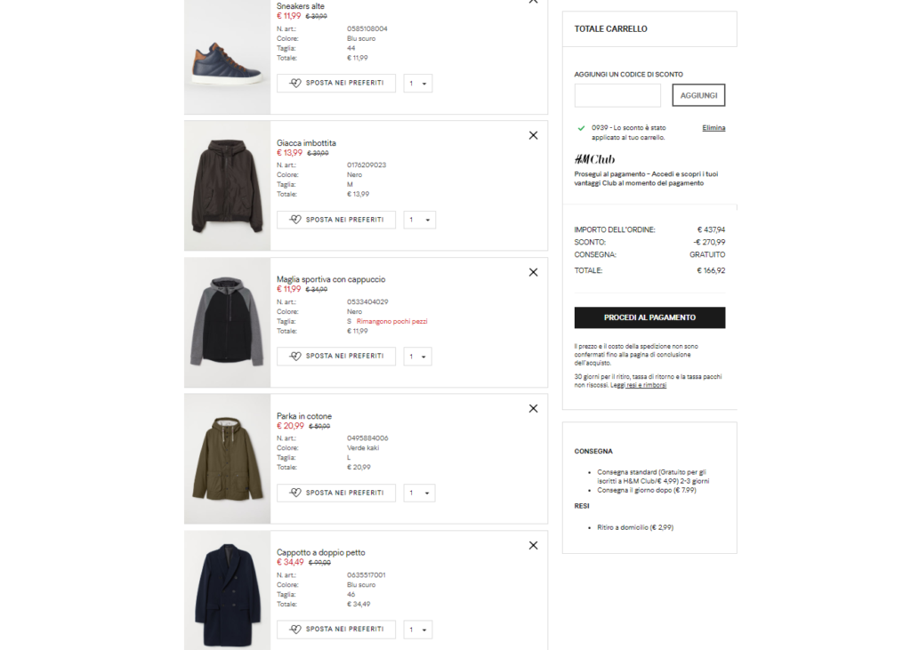Open quantity dropdown for Giacca imbottita

tap(420, 220)
